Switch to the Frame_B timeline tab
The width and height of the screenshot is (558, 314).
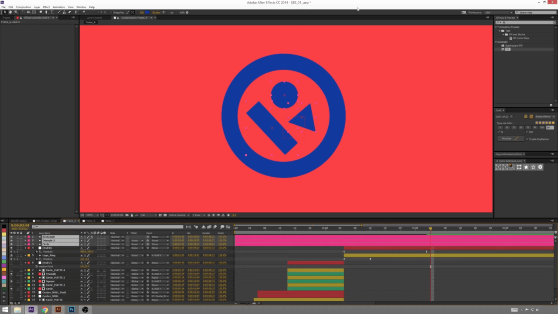tap(91, 221)
